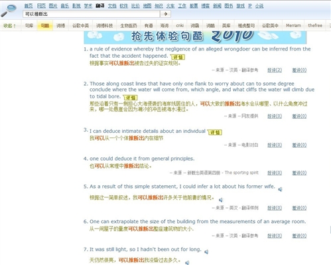Open the yellow details tag on sentence 1
Viewport: 331px width, 265px height.
pos(178,57)
